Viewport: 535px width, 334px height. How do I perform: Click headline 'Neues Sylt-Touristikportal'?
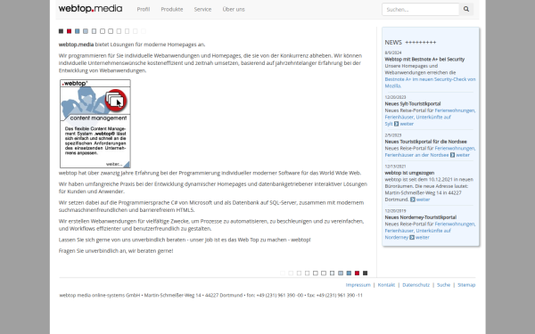(x=413, y=103)
